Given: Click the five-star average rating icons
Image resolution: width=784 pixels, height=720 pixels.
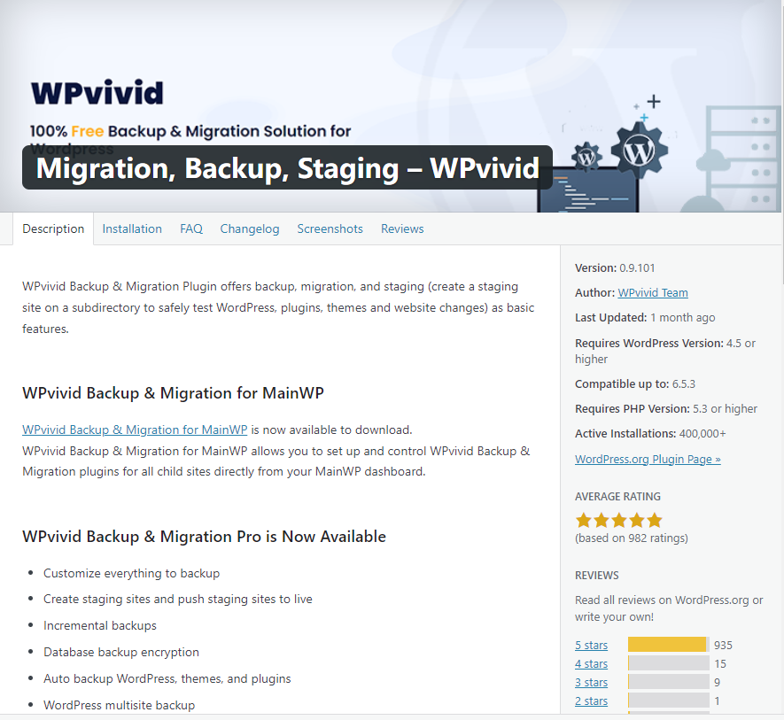Looking at the screenshot, I should [618, 520].
